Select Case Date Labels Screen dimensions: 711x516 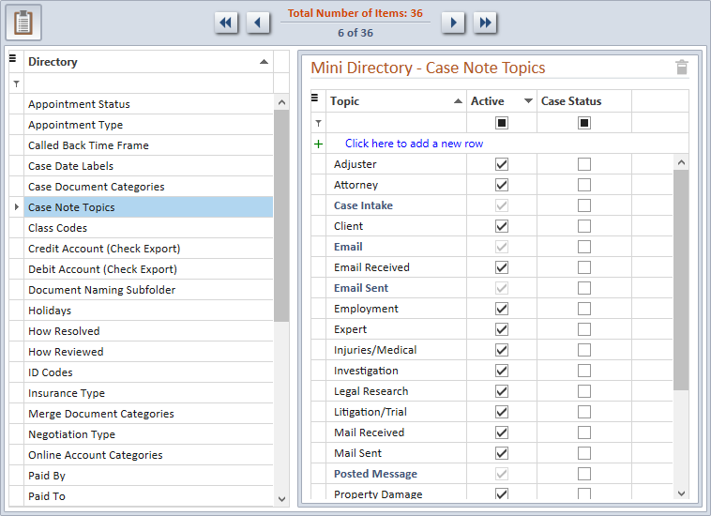click(x=148, y=166)
